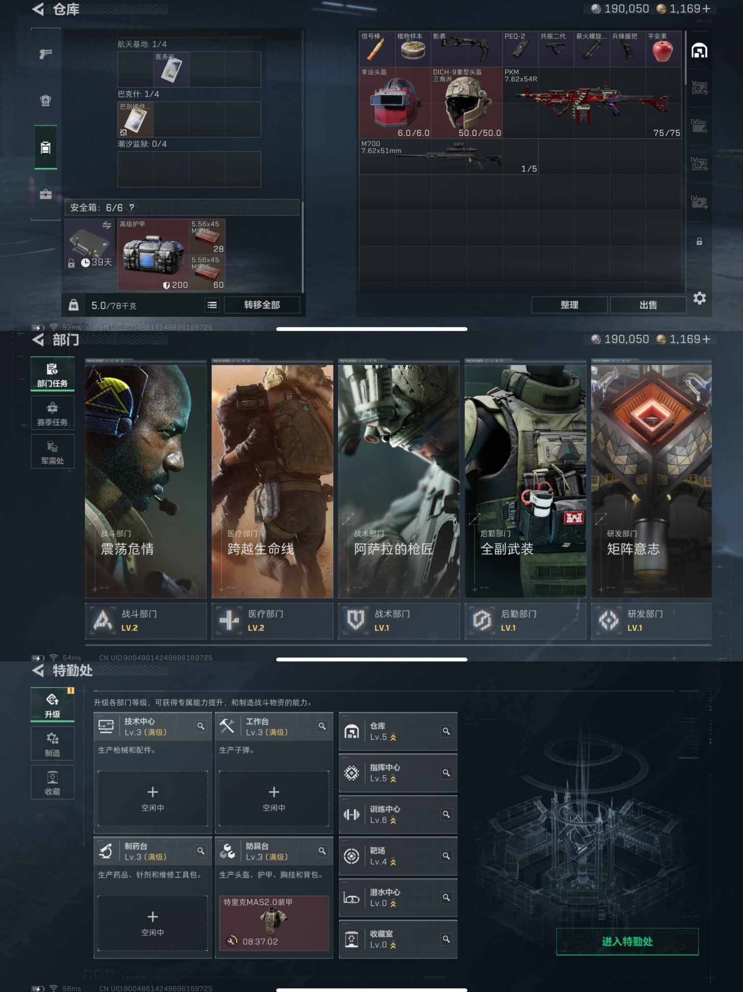Expand the 训练中心 Lv.6 upgrade row

tap(398, 814)
